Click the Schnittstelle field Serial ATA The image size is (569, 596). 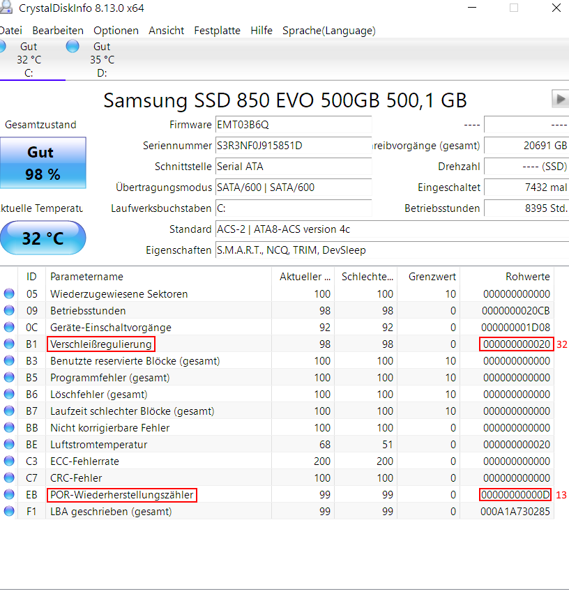294,167
